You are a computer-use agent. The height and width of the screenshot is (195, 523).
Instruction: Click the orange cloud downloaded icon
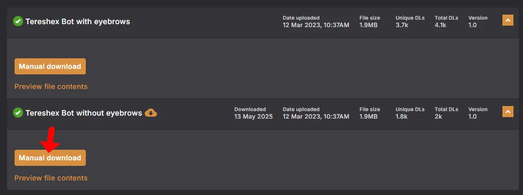[x=151, y=113]
